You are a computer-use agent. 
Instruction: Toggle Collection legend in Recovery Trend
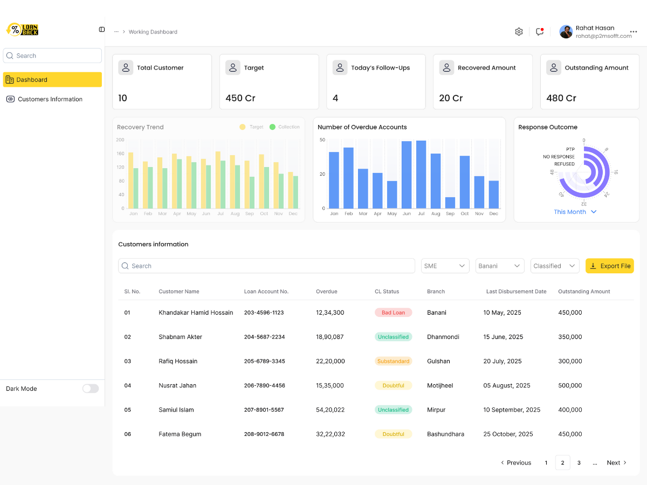pyautogui.click(x=284, y=127)
